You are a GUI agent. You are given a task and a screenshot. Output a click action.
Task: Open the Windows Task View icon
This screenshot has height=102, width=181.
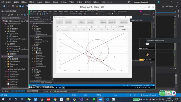click(x=22, y=99)
